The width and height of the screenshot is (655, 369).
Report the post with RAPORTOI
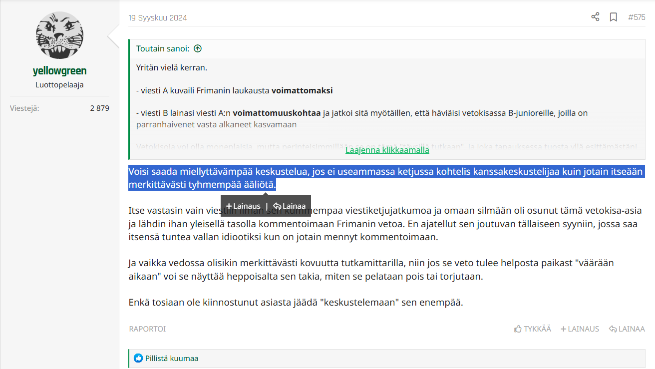147,329
